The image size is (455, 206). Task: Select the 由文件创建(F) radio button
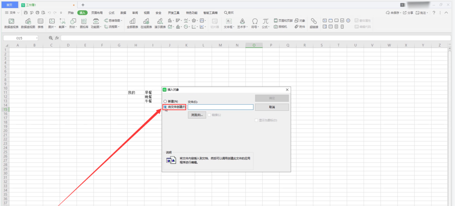click(165, 107)
